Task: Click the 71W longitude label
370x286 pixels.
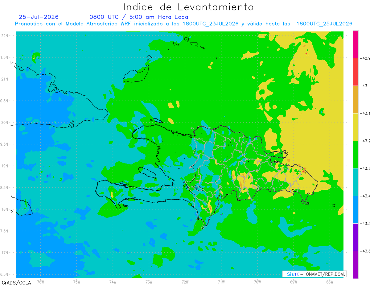Action: coord(221,282)
